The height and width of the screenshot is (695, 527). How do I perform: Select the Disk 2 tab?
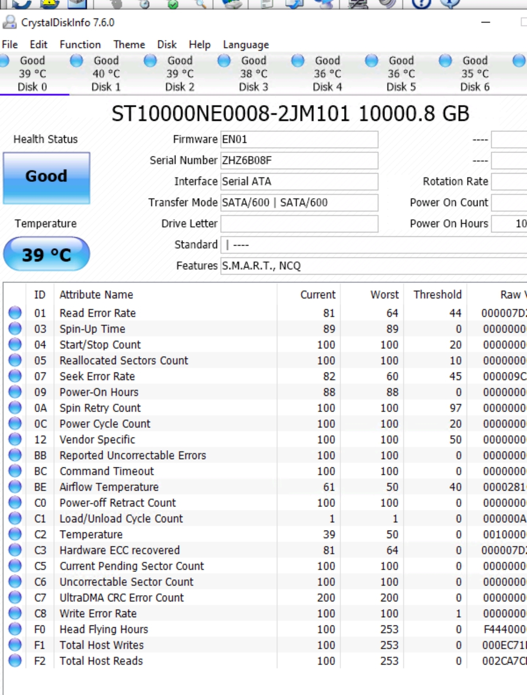(180, 74)
